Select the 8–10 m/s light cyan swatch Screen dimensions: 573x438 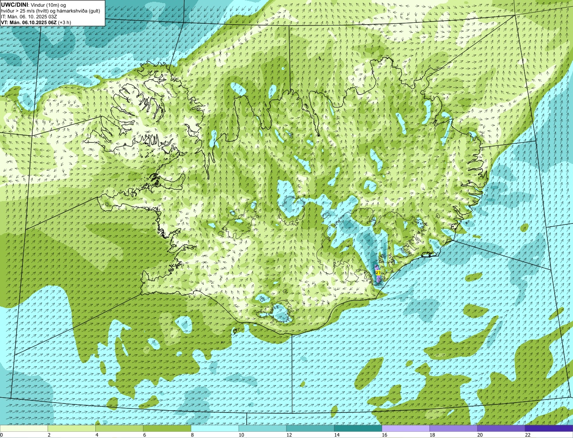click(215, 428)
